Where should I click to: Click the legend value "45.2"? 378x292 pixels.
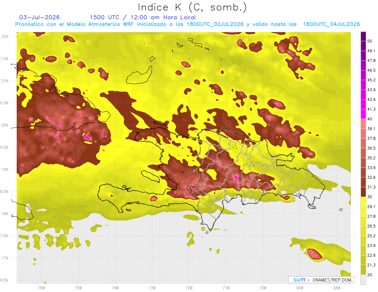tap(371, 80)
